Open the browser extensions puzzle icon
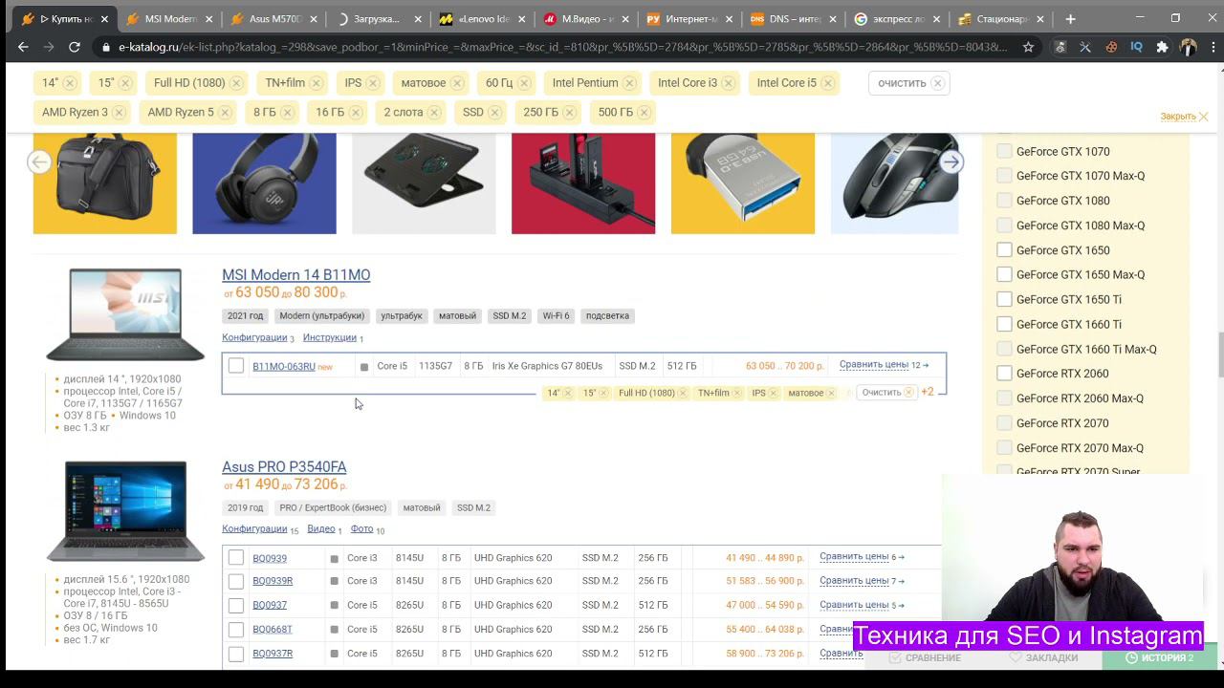The height and width of the screenshot is (688, 1224). (x=1162, y=47)
